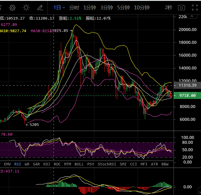Take chart screenshot with camera icon
The image size is (201, 195).
pyautogui.click(x=181, y=8)
